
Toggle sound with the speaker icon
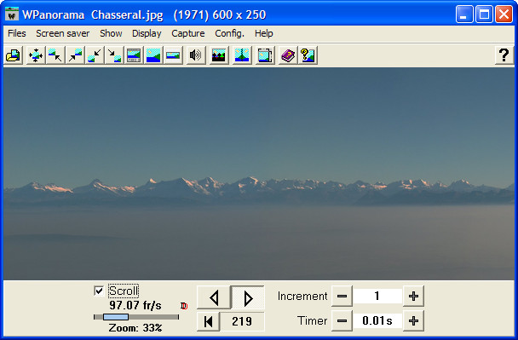click(x=195, y=55)
